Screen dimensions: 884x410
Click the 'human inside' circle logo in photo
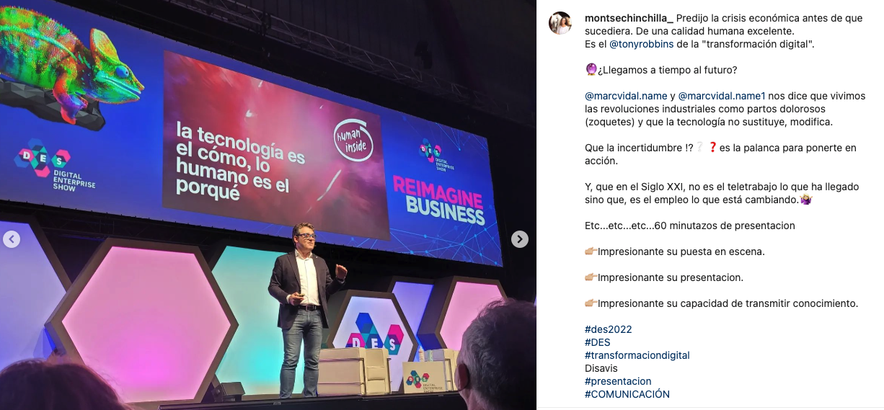[x=353, y=140]
